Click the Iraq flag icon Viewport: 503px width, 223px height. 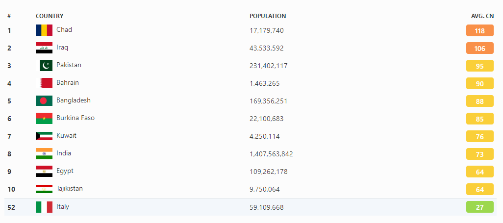coord(44,48)
